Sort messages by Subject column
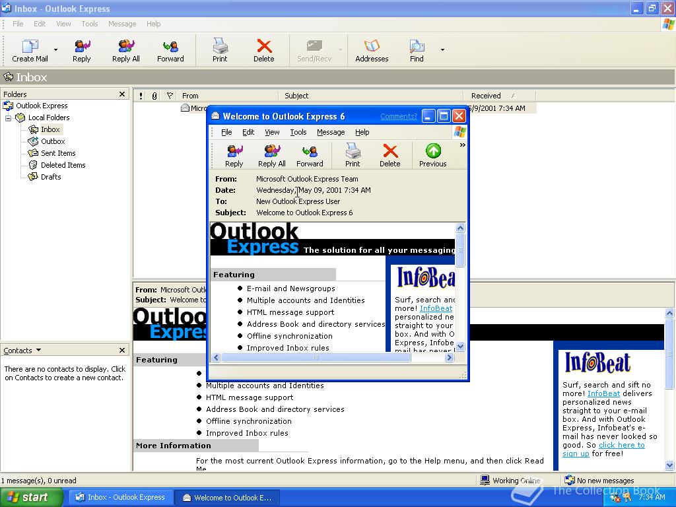 click(x=371, y=96)
